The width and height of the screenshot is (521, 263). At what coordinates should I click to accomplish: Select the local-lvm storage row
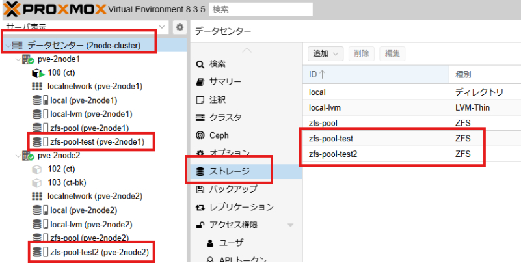(x=412, y=107)
